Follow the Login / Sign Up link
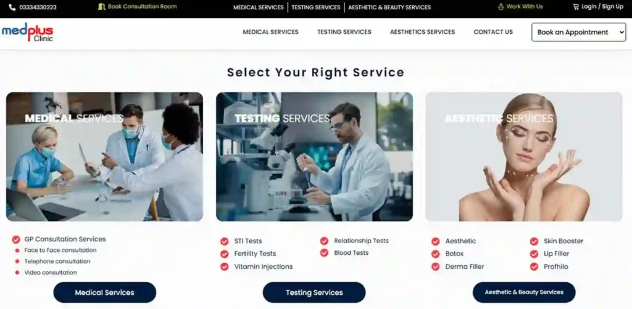 [x=602, y=7]
